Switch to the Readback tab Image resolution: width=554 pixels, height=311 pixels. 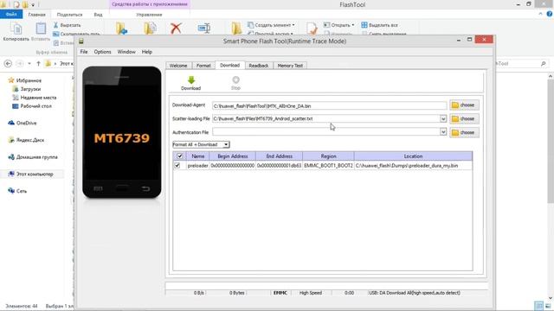pyautogui.click(x=259, y=66)
